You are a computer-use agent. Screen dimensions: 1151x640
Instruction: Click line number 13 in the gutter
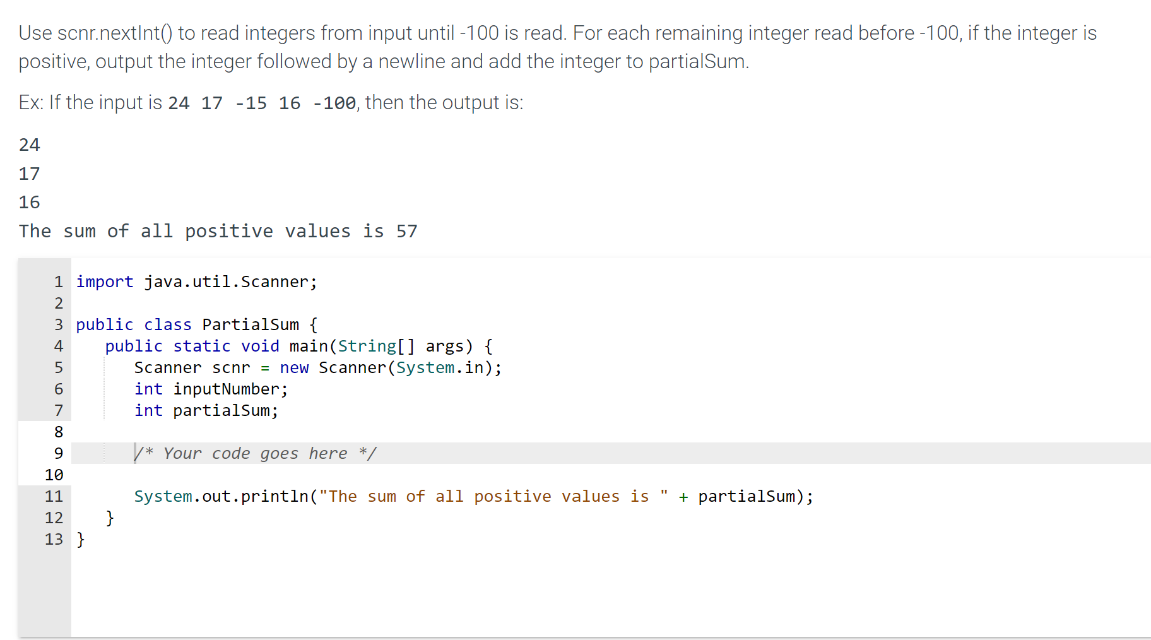(54, 539)
